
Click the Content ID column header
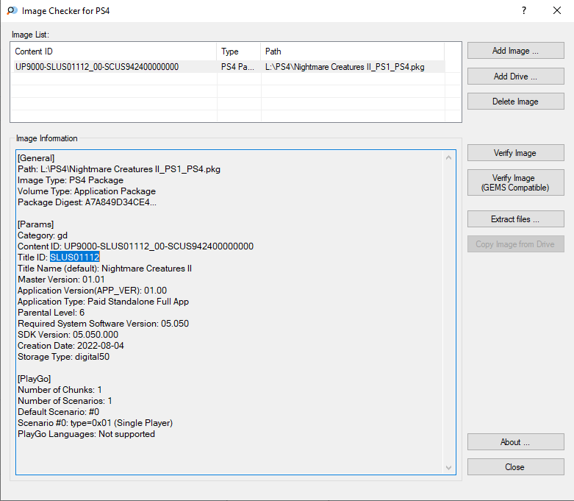pyautogui.click(x=113, y=51)
